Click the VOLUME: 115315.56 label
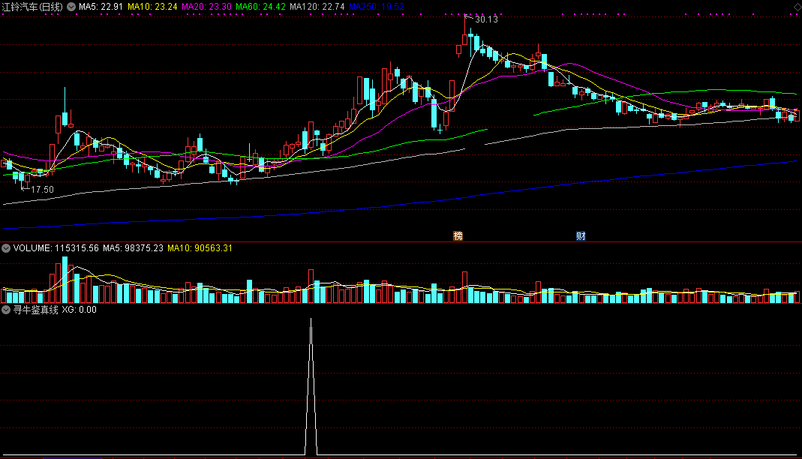Viewport: 802px width, 459px height. click(x=56, y=248)
